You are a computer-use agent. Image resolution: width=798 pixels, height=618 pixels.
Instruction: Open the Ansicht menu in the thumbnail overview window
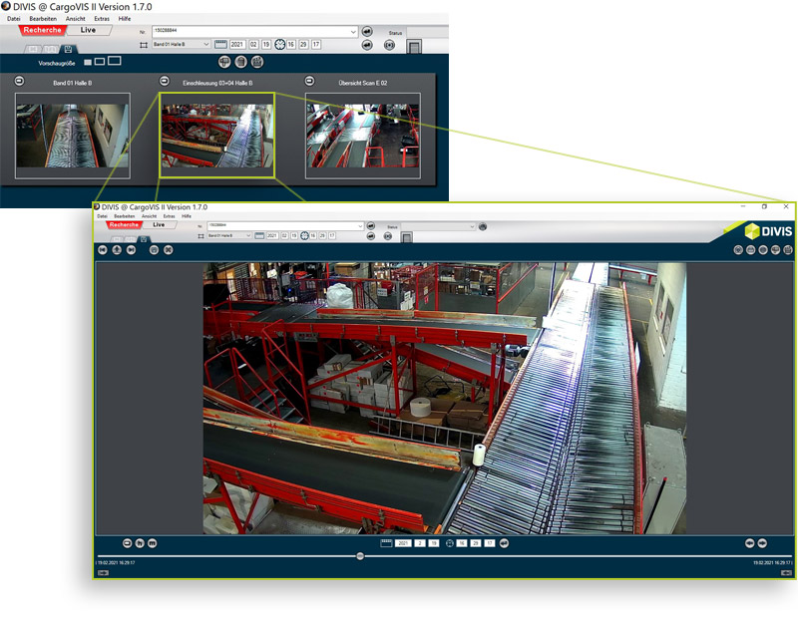coord(76,19)
